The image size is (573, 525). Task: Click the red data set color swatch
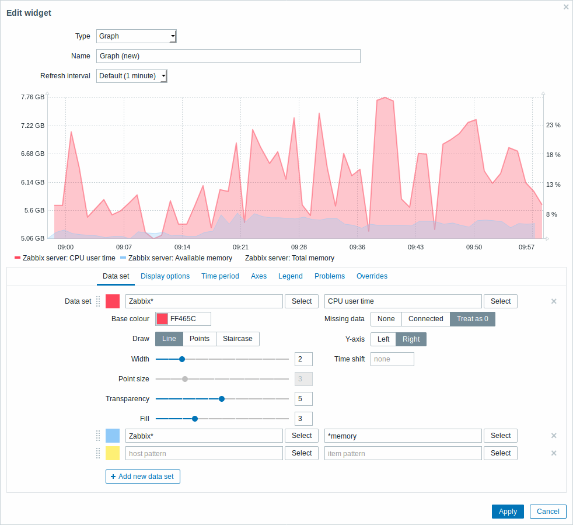[x=113, y=301]
